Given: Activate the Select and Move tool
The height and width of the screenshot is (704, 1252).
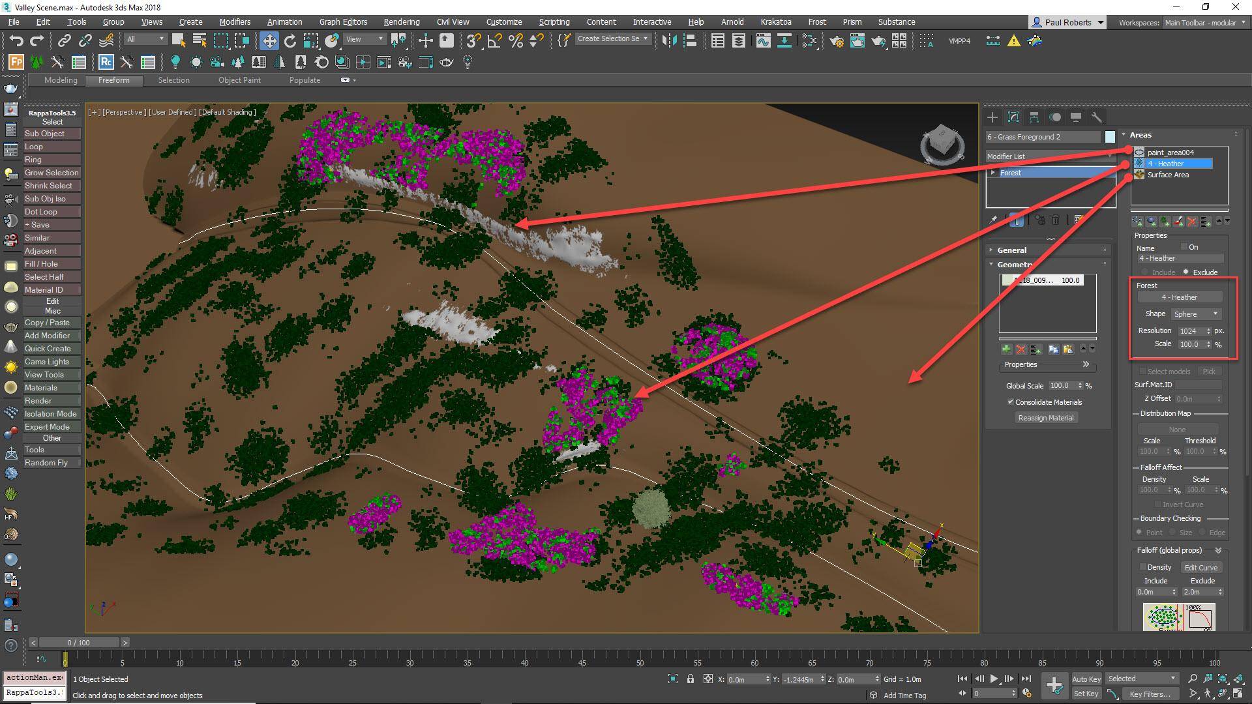Looking at the screenshot, I should coord(269,40).
